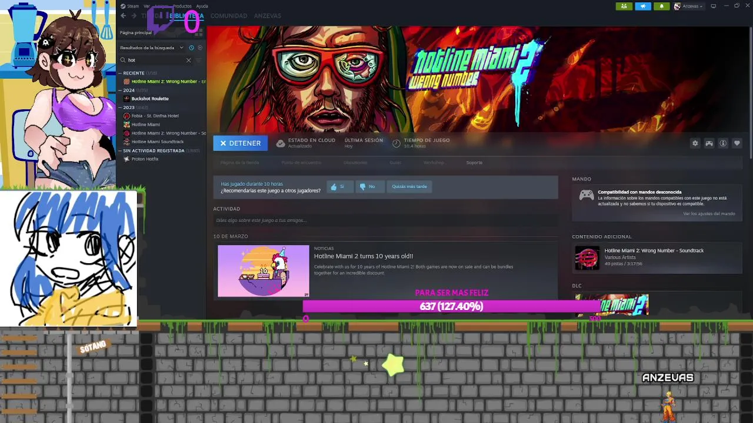This screenshot has height=423, width=753.
Task: Open the Soporte tab
Action: pos(474,163)
